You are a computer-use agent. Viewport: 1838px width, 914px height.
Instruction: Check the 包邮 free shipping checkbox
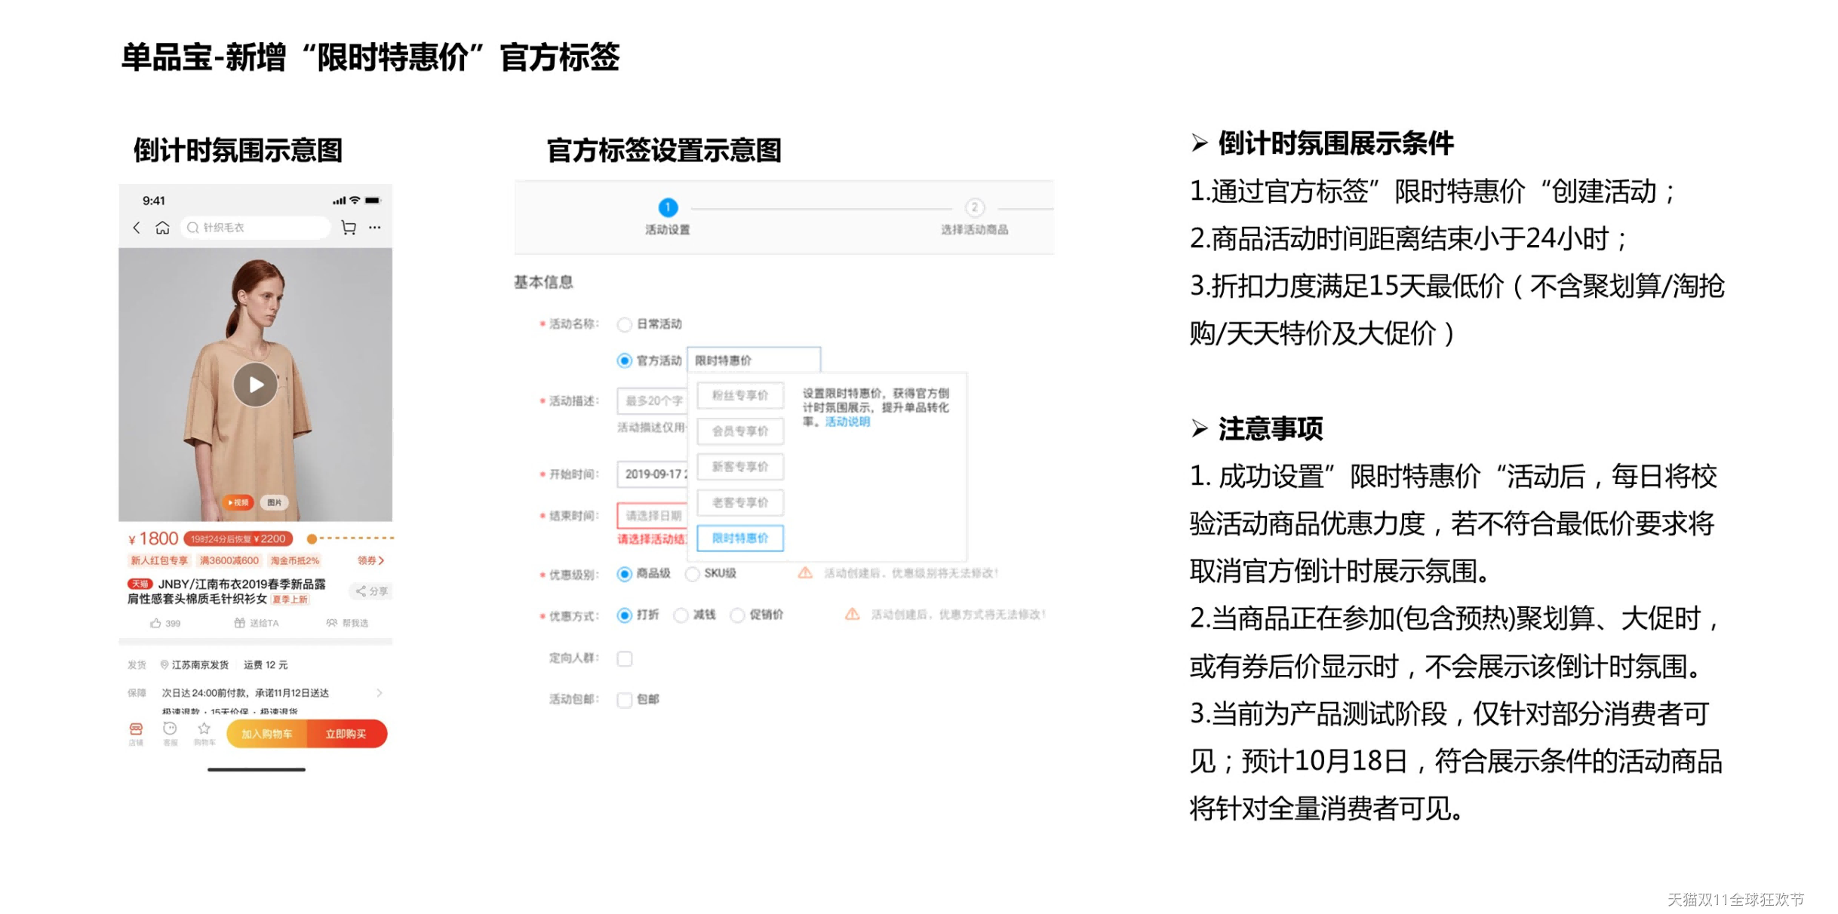pos(625,701)
